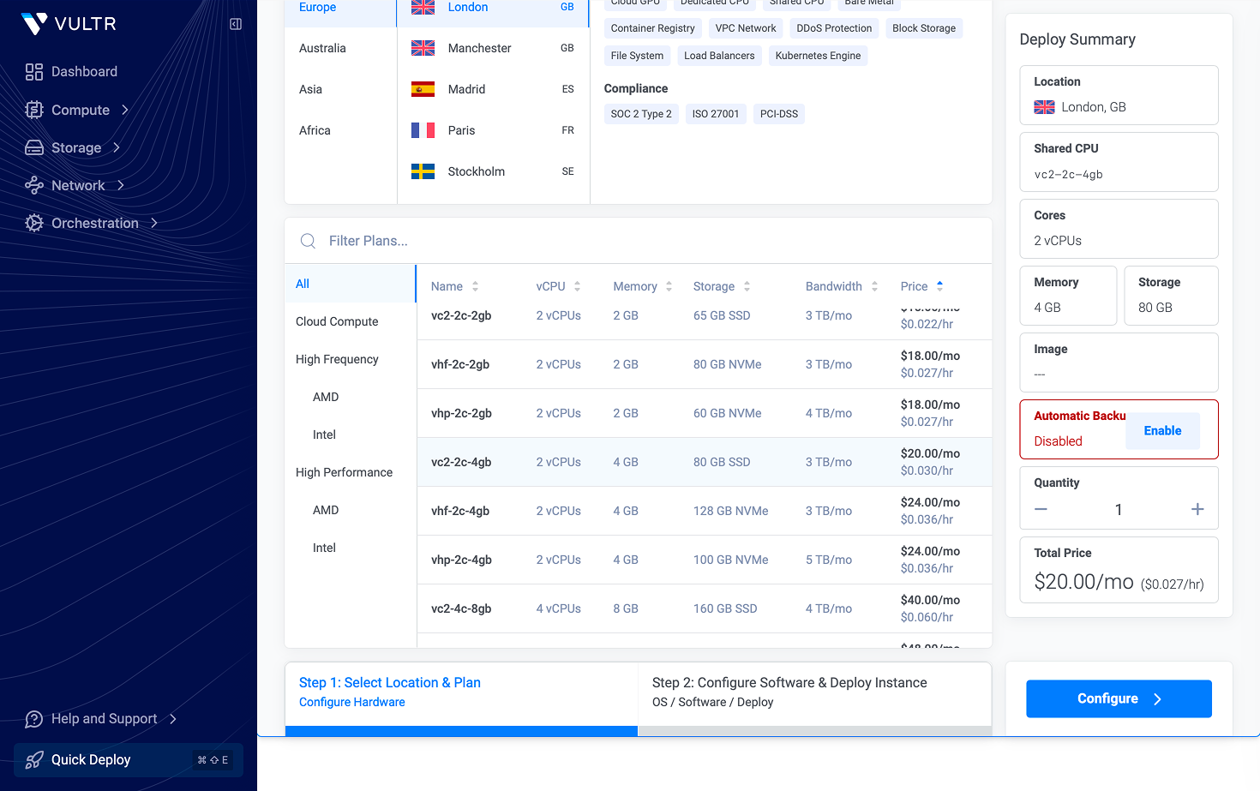Image resolution: width=1260 pixels, height=791 pixels.
Task: Click the Kubernetes Engine tag
Action: tap(818, 56)
